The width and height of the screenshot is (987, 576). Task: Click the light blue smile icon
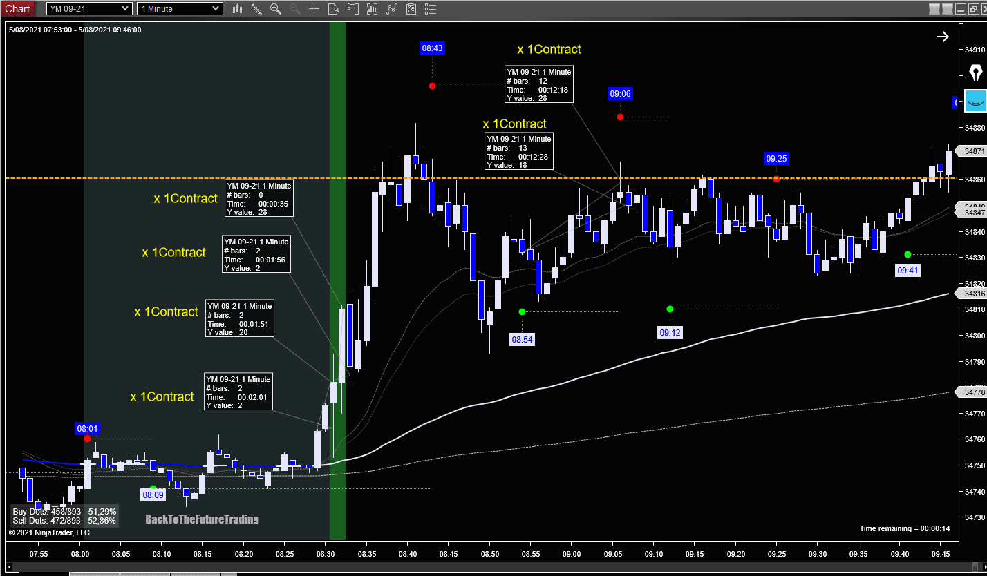pos(975,102)
